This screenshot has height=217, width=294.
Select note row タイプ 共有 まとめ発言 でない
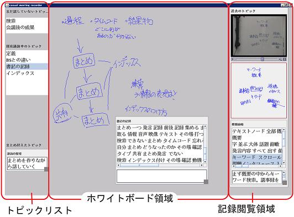click(x=160, y=154)
